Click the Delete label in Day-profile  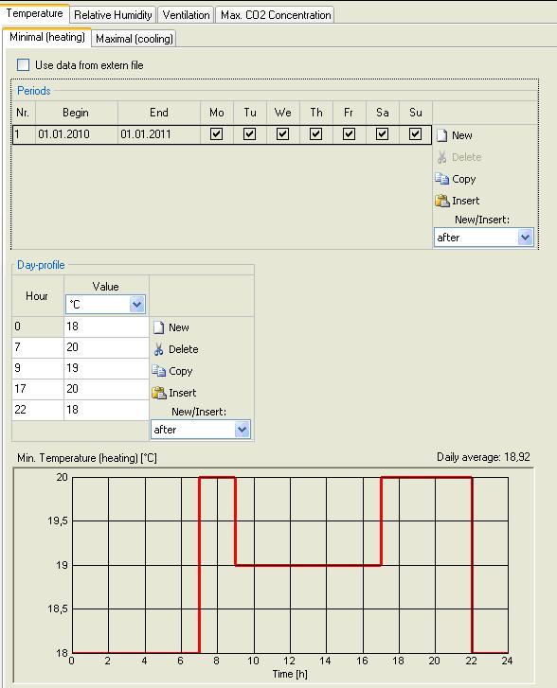point(184,350)
